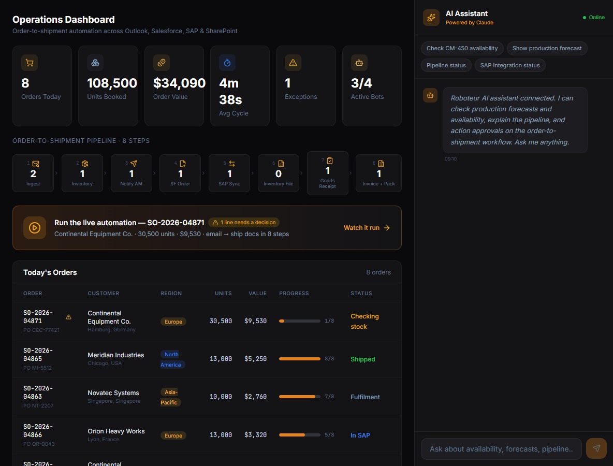Click the stopwatch icon above Avg Cycle
The image size is (613, 466).
(x=227, y=63)
